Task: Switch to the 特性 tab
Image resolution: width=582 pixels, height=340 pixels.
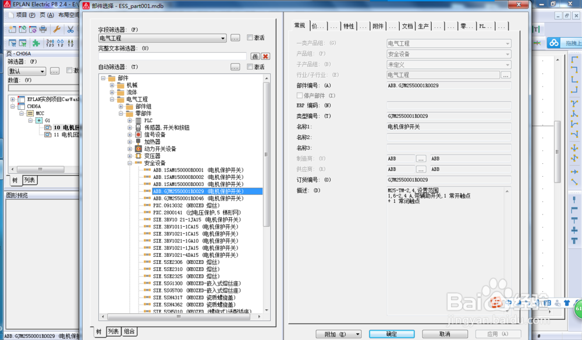Action: coord(349,26)
